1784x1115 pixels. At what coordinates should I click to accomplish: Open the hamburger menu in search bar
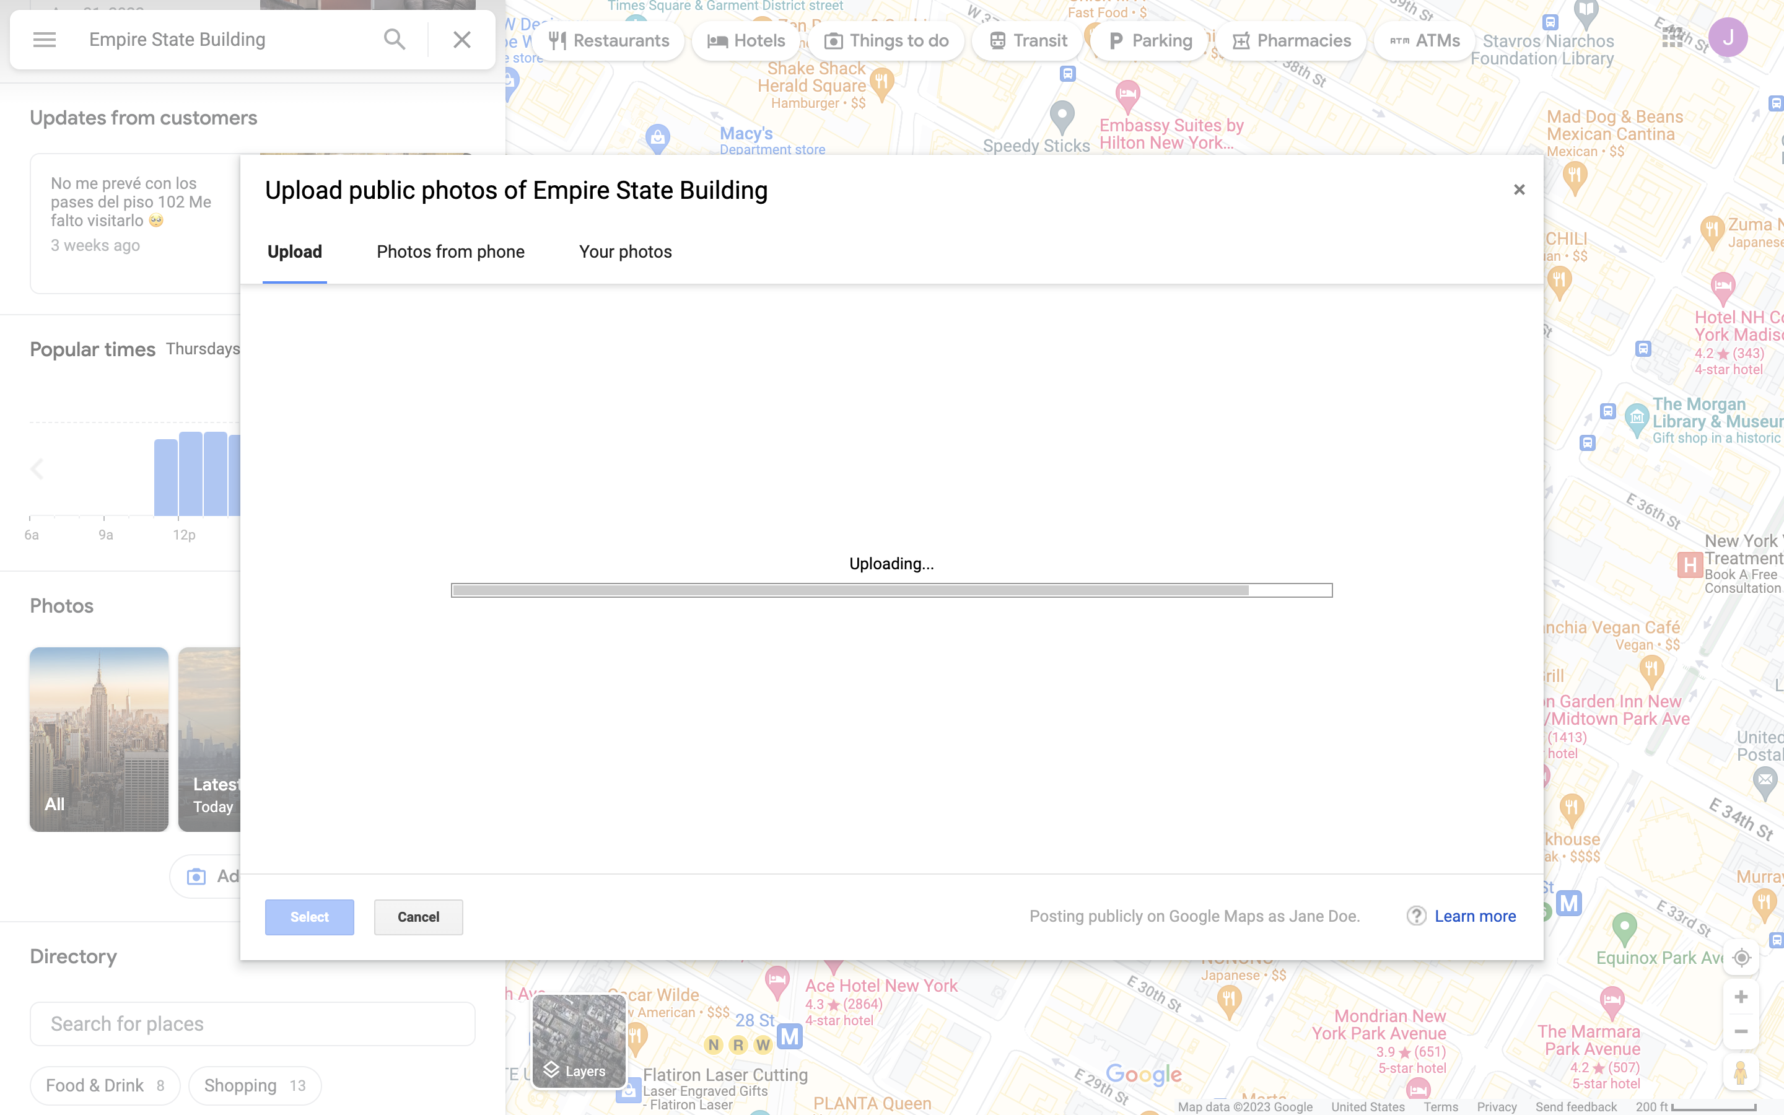44,40
